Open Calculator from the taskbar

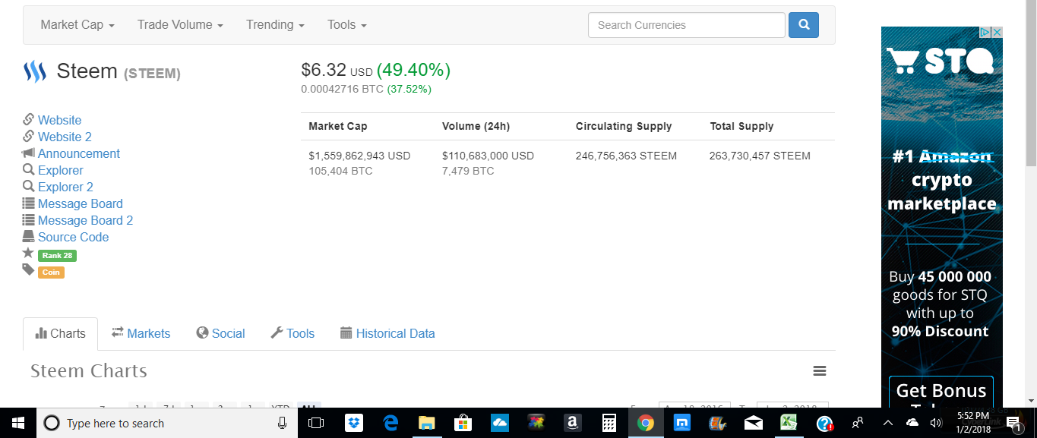point(609,423)
